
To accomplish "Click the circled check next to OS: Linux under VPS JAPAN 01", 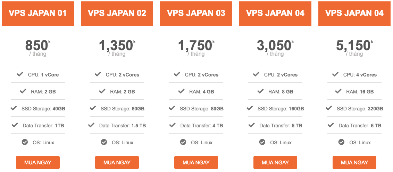I will click(x=25, y=142).
